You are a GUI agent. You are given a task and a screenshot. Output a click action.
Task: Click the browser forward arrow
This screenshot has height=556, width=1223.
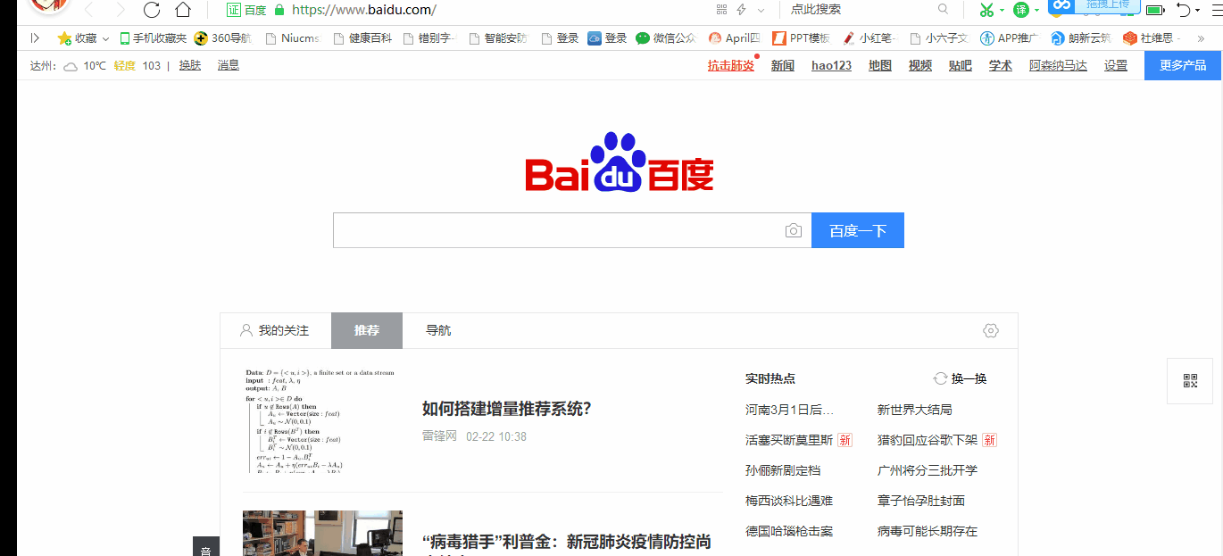[x=120, y=10]
